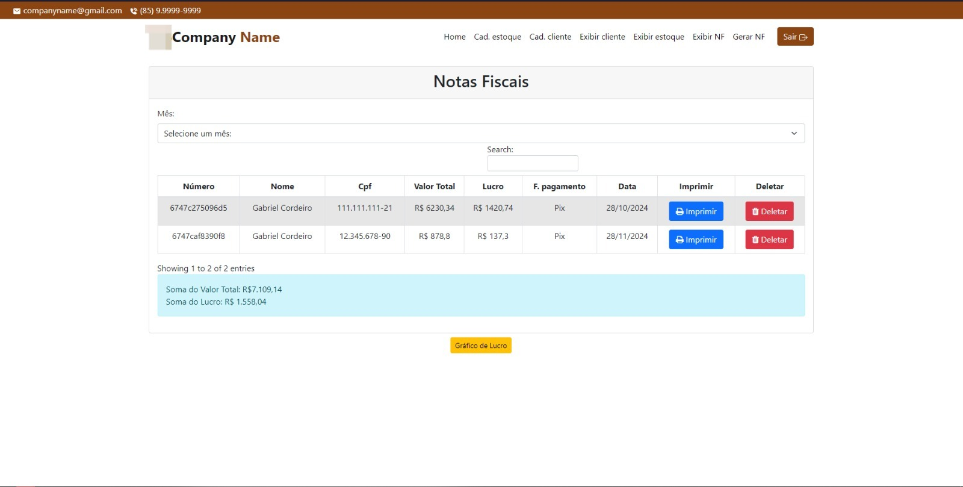
Task: Sort by Valor Total column header
Action: pyautogui.click(x=435, y=187)
